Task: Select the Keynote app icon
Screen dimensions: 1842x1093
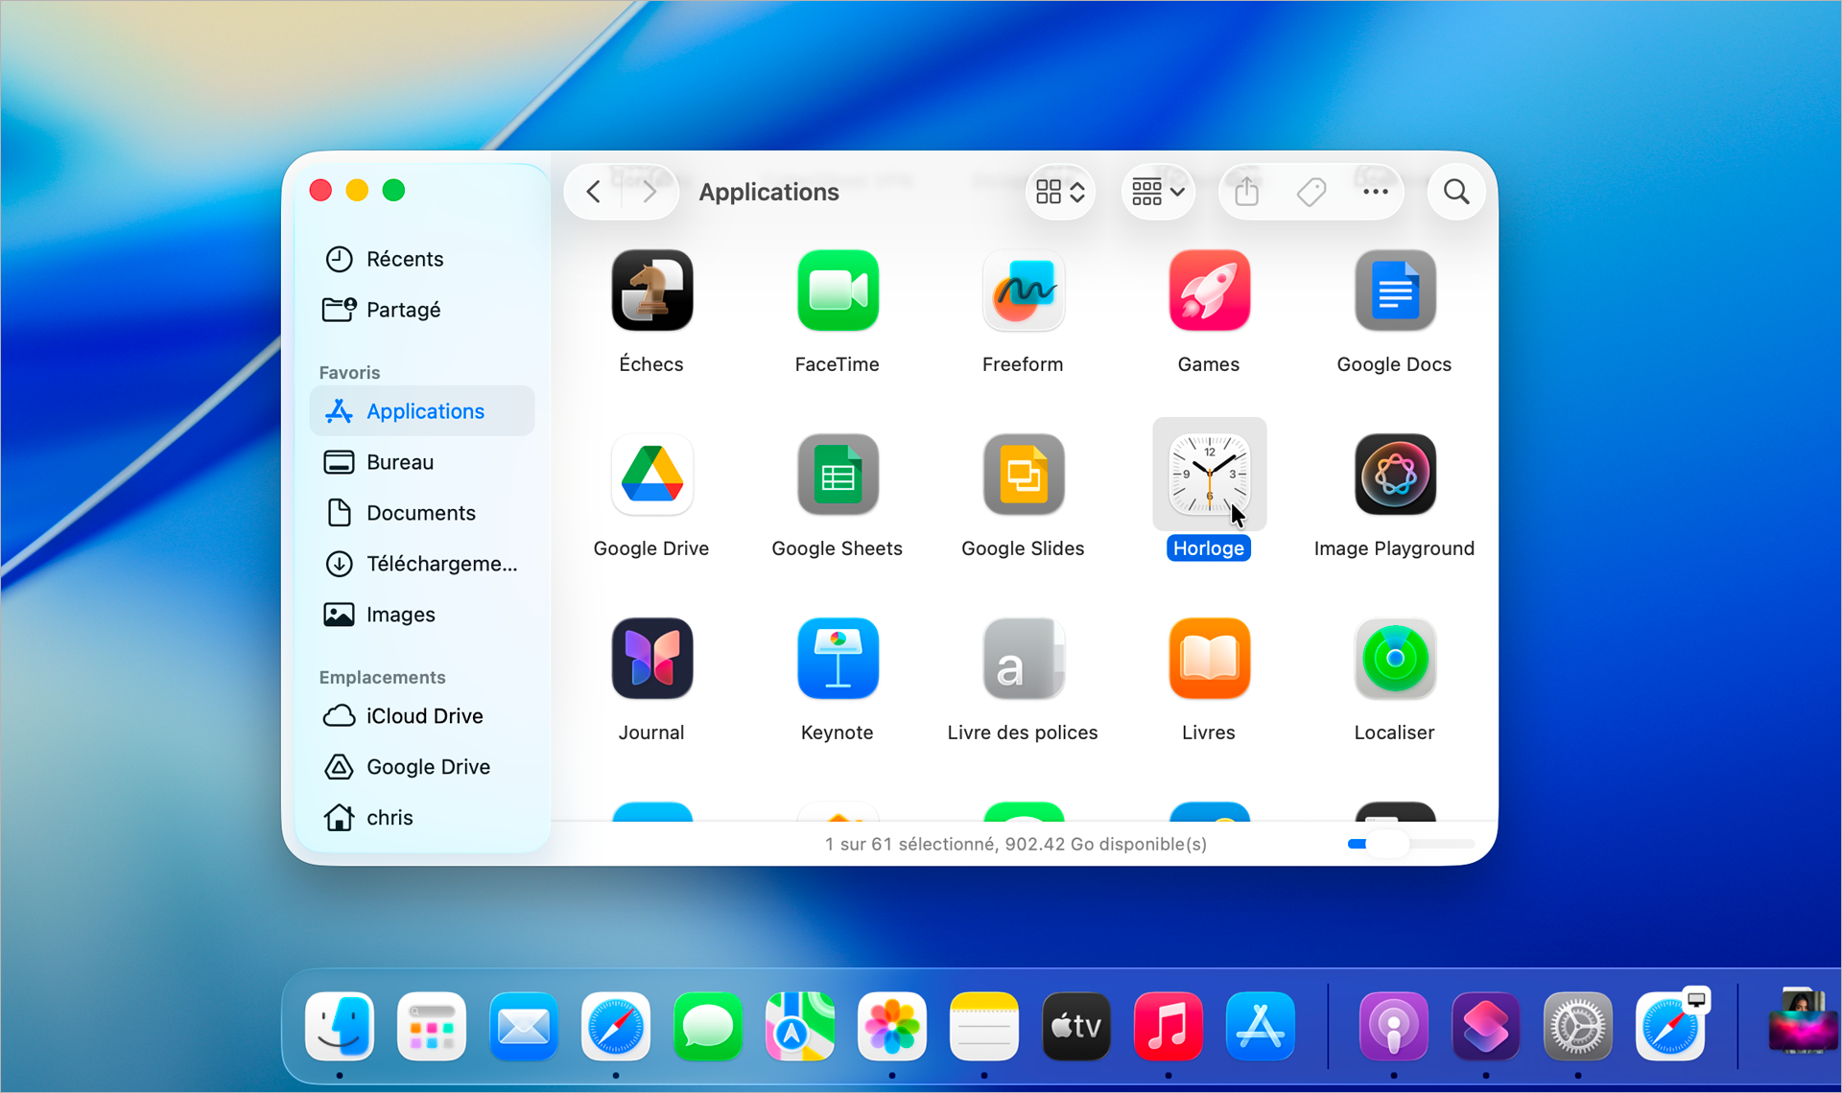Action: click(x=838, y=659)
